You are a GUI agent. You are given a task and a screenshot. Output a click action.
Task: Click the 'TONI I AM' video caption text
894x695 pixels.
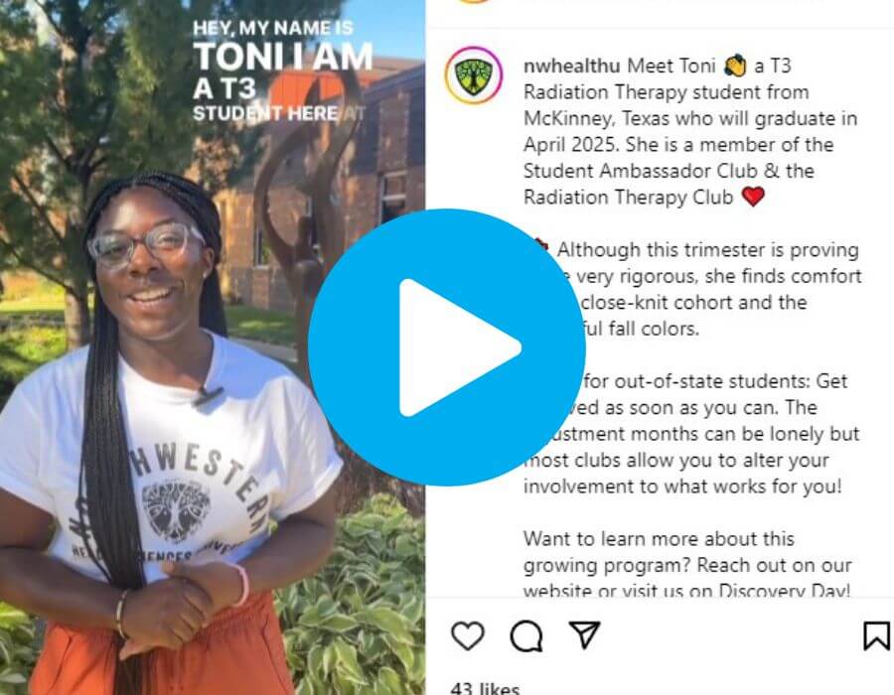[x=283, y=57]
